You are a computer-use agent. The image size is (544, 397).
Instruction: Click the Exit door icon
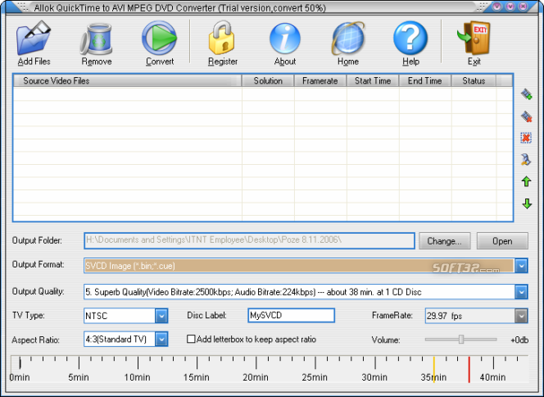point(474,38)
